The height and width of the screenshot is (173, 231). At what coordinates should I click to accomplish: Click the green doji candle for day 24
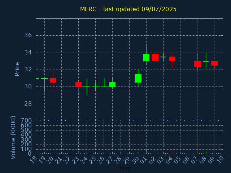pos(87,87)
